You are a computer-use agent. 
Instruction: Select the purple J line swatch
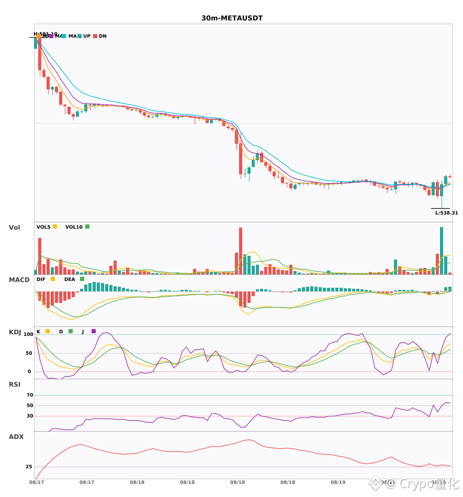click(94, 331)
